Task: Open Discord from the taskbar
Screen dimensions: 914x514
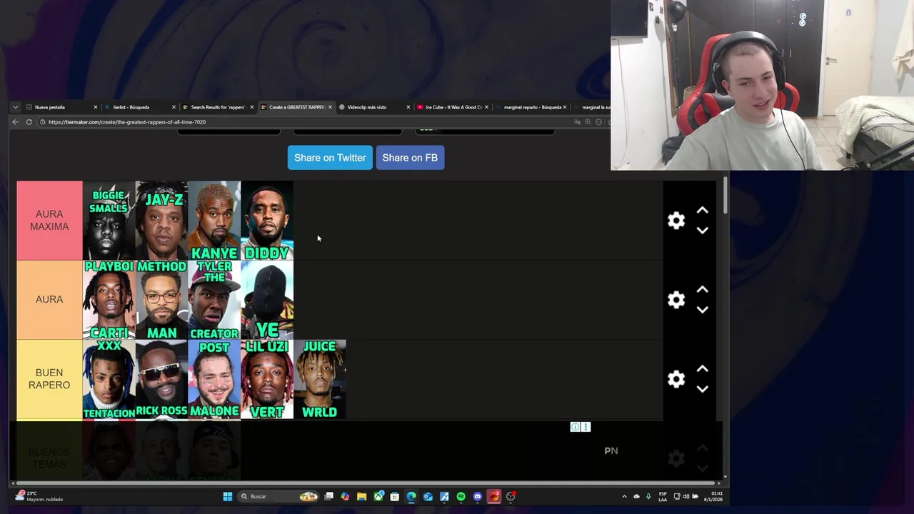Action: [x=477, y=496]
